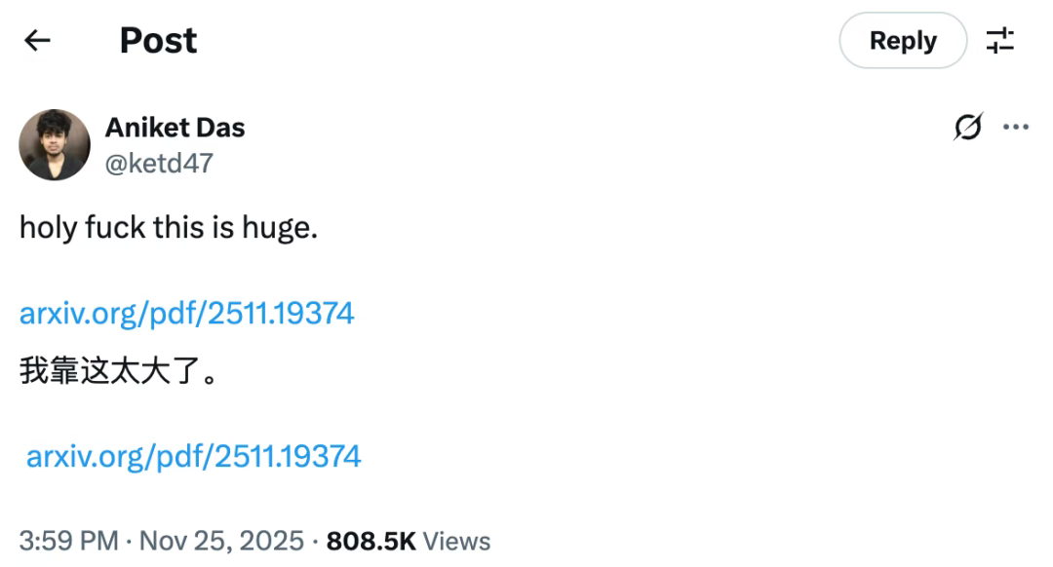Open reply sorting settings icon

1000,41
